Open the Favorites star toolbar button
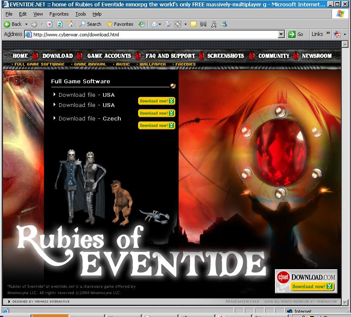This screenshot has width=351, height=317. (x=120, y=24)
